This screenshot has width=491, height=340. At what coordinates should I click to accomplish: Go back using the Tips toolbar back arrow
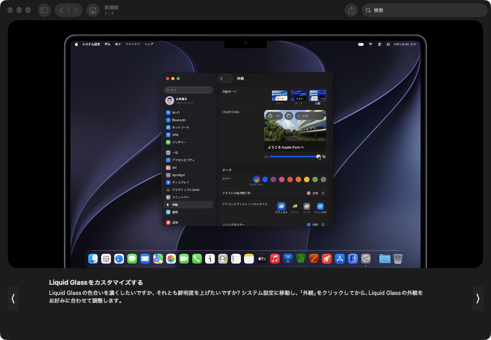(x=61, y=10)
